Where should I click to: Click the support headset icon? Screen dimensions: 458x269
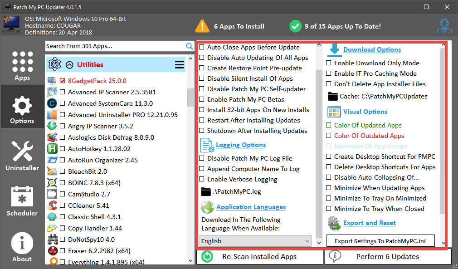click(x=444, y=26)
